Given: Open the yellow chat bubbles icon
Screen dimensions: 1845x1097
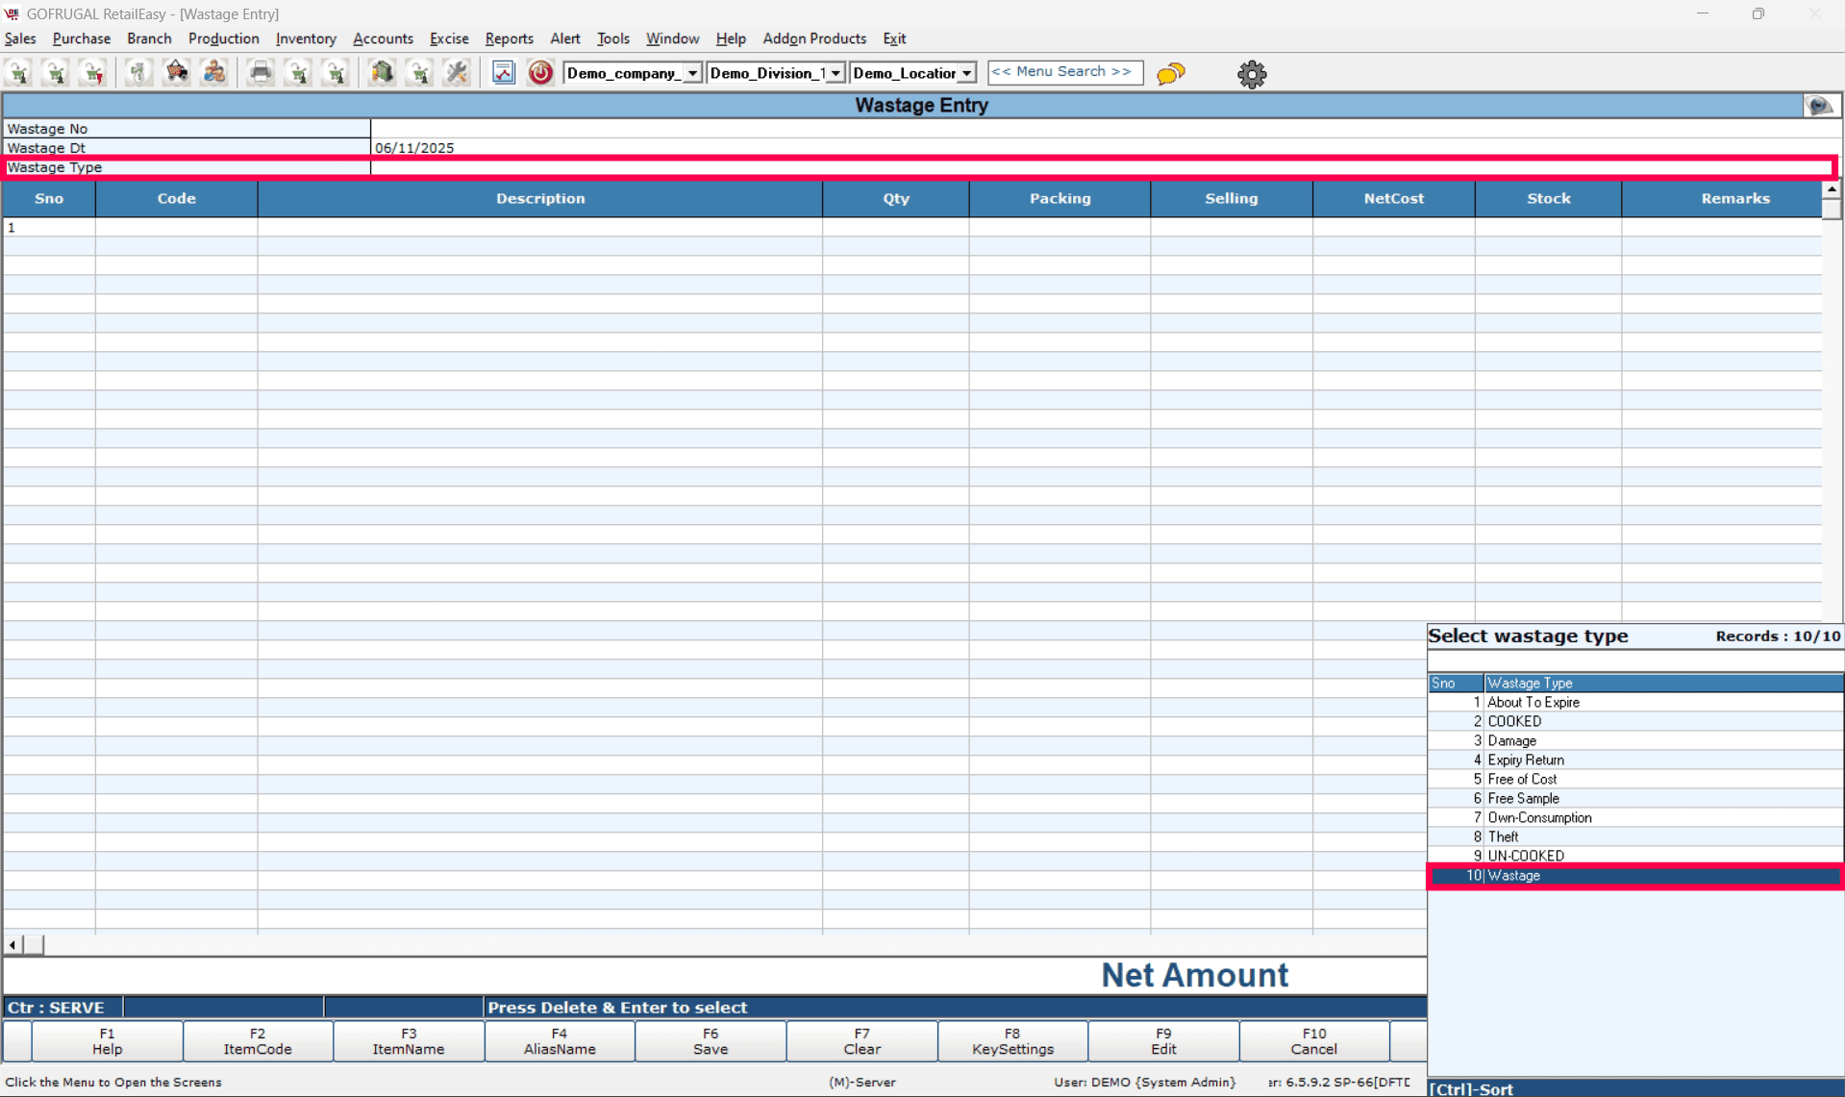Looking at the screenshot, I should tap(1170, 74).
